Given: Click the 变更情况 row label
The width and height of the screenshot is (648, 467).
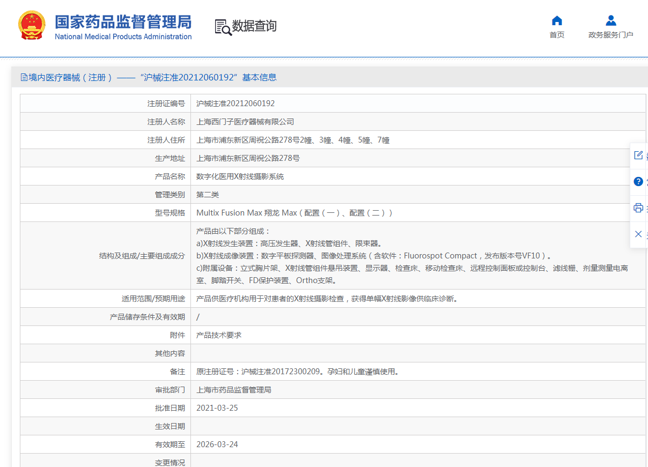Looking at the screenshot, I should coord(170,462).
